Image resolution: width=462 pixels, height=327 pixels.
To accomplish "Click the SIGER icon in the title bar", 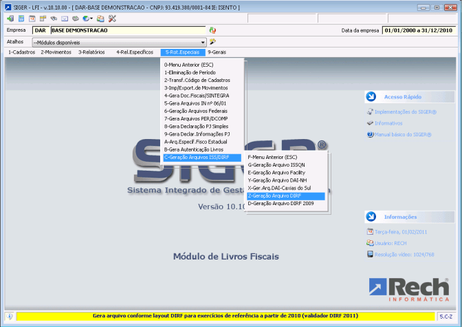I will point(8,8).
